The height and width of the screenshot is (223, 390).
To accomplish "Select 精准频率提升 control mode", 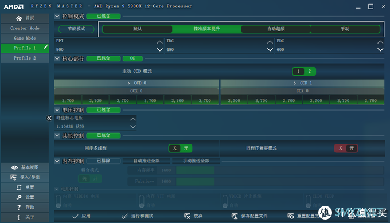I will (206, 29).
